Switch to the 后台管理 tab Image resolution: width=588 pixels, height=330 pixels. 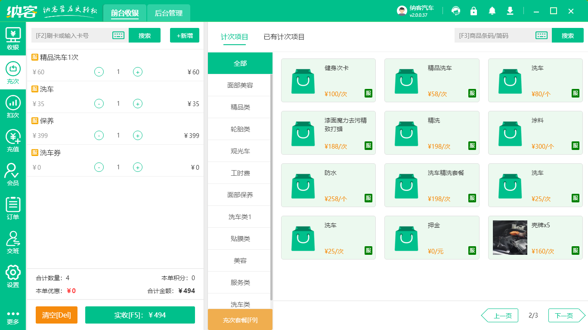(x=169, y=13)
